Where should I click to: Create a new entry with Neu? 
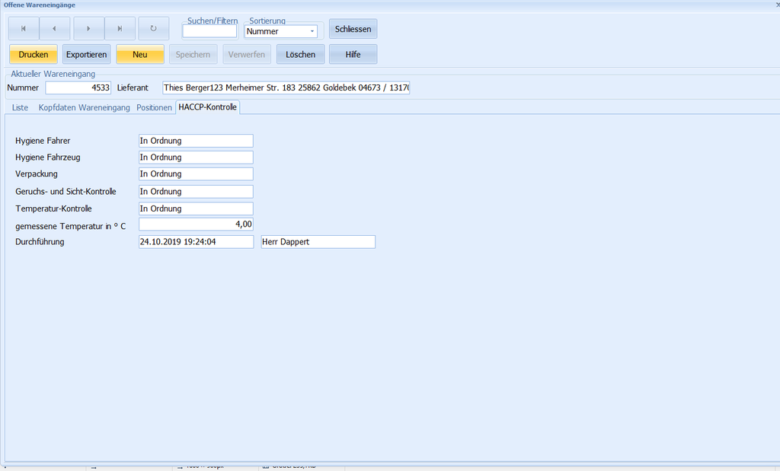140,55
